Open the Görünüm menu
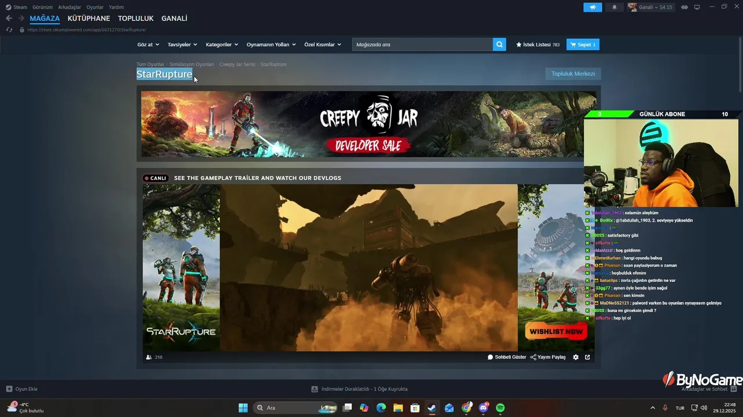 [x=42, y=7]
